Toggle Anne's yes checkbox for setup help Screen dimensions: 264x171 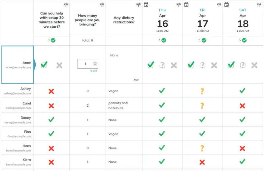click(x=44, y=65)
